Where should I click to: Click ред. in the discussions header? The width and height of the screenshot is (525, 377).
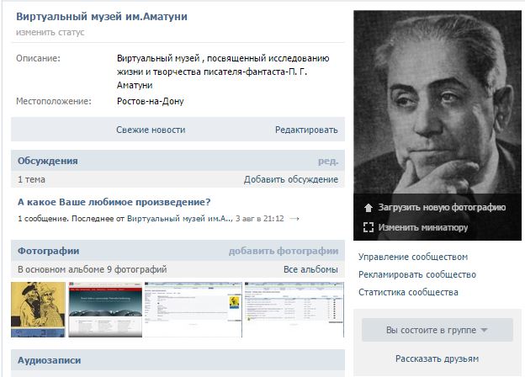(x=328, y=161)
